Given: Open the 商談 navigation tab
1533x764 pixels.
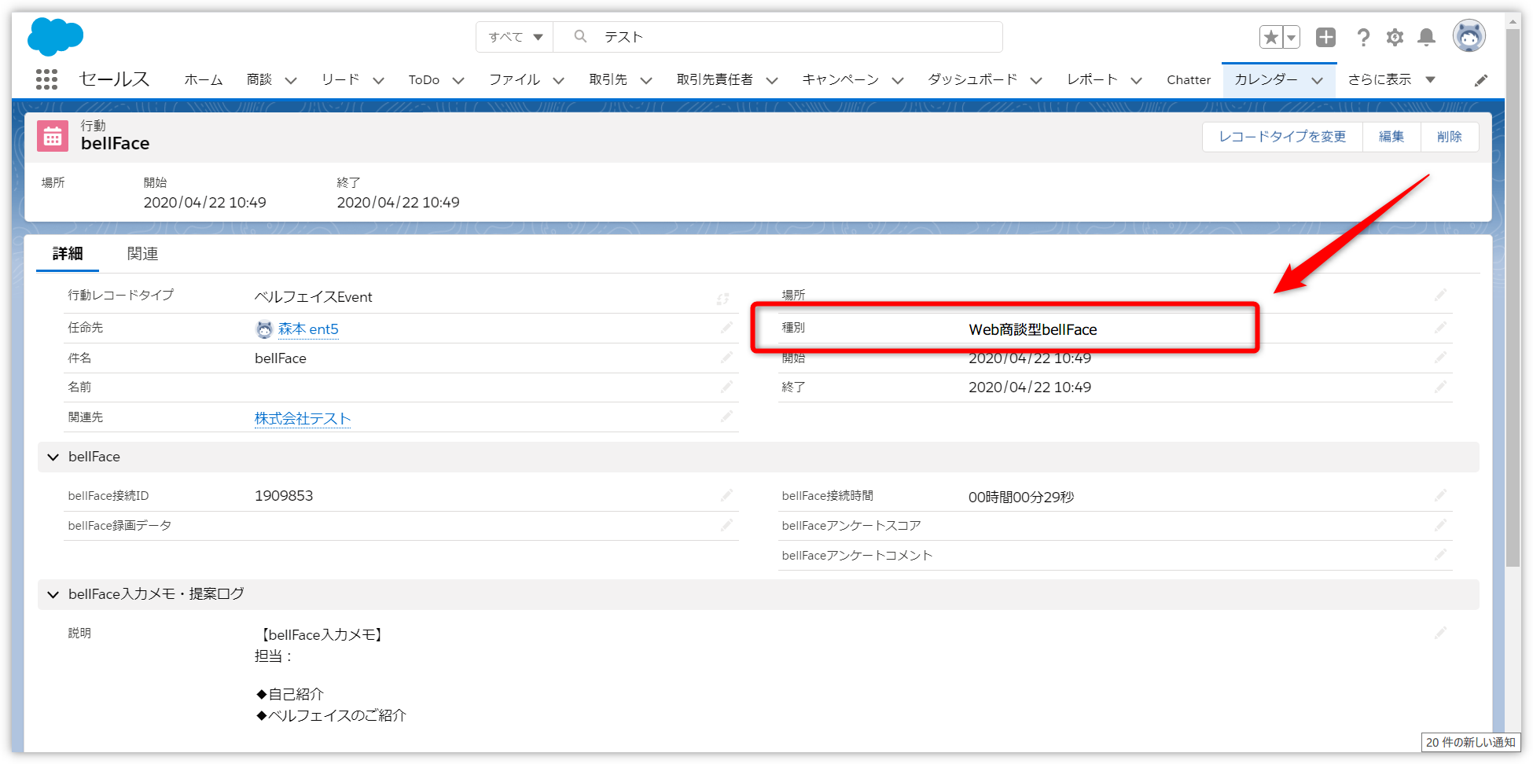Looking at the screenshot, I should pyautogui.click(x=259, y=79).
